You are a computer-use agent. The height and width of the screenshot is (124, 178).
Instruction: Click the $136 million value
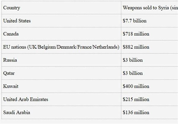tap(136, 113)
